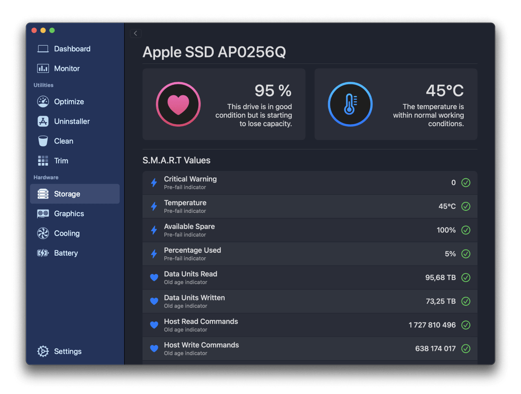Screen dimensions: 521x394
Task: Click the temperature working conditions text
Action: click(429, 115)
